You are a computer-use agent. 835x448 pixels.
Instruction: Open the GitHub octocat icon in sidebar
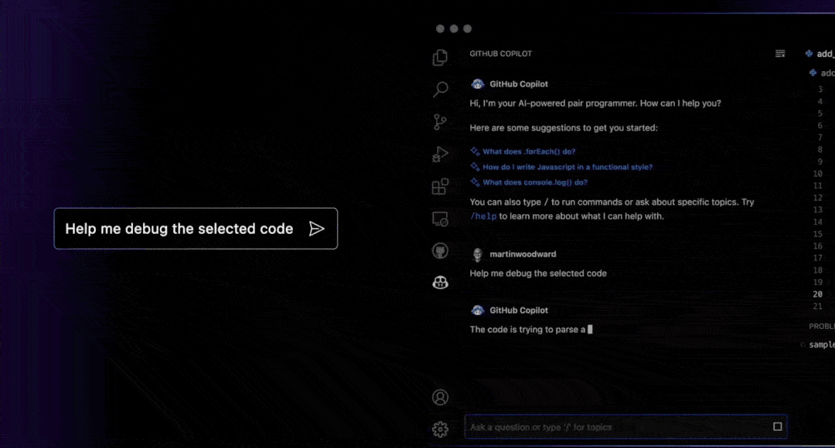[440, 250]
